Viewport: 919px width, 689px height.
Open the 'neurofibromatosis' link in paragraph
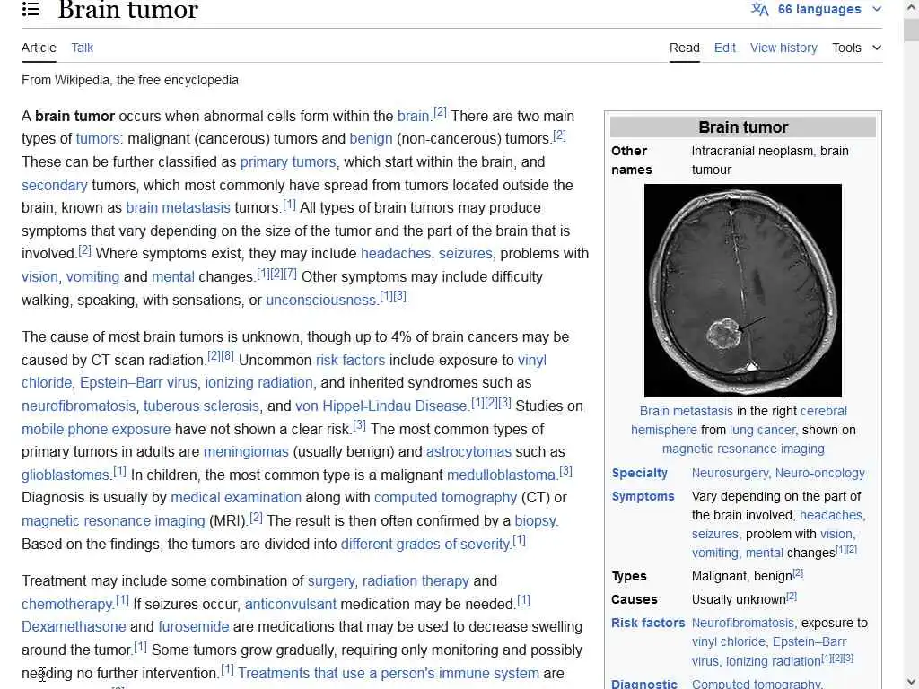(79, 406)
